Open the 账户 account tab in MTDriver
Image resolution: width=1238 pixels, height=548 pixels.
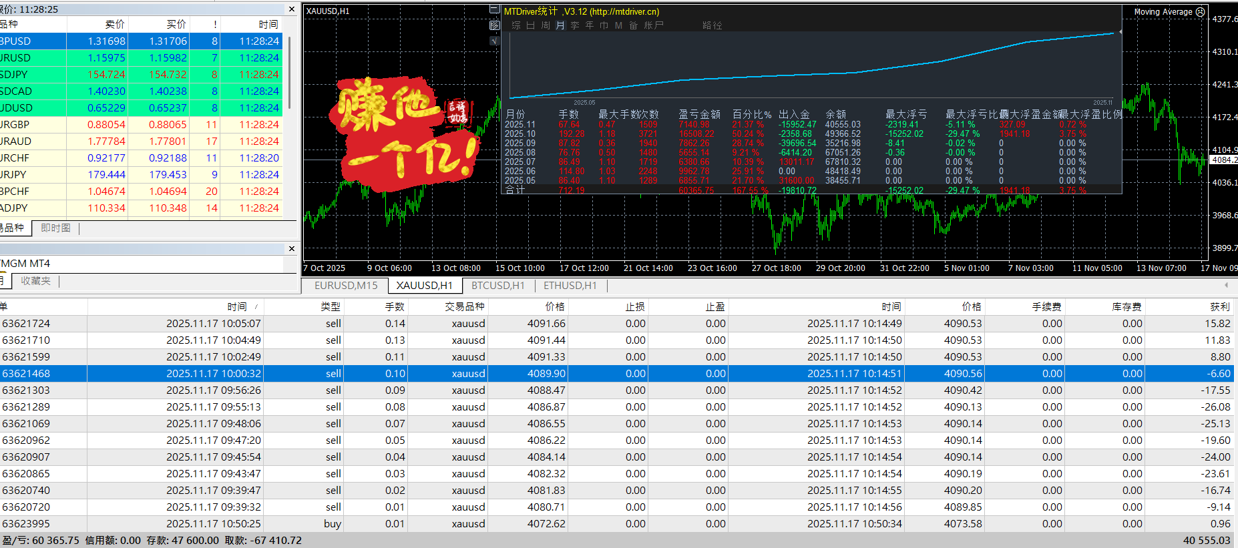[654, 25]
